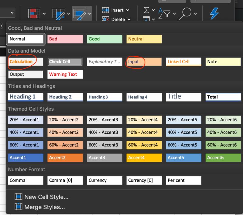
Task: Open the Conditional Formatting icon
Action: (x=35, y=13)
